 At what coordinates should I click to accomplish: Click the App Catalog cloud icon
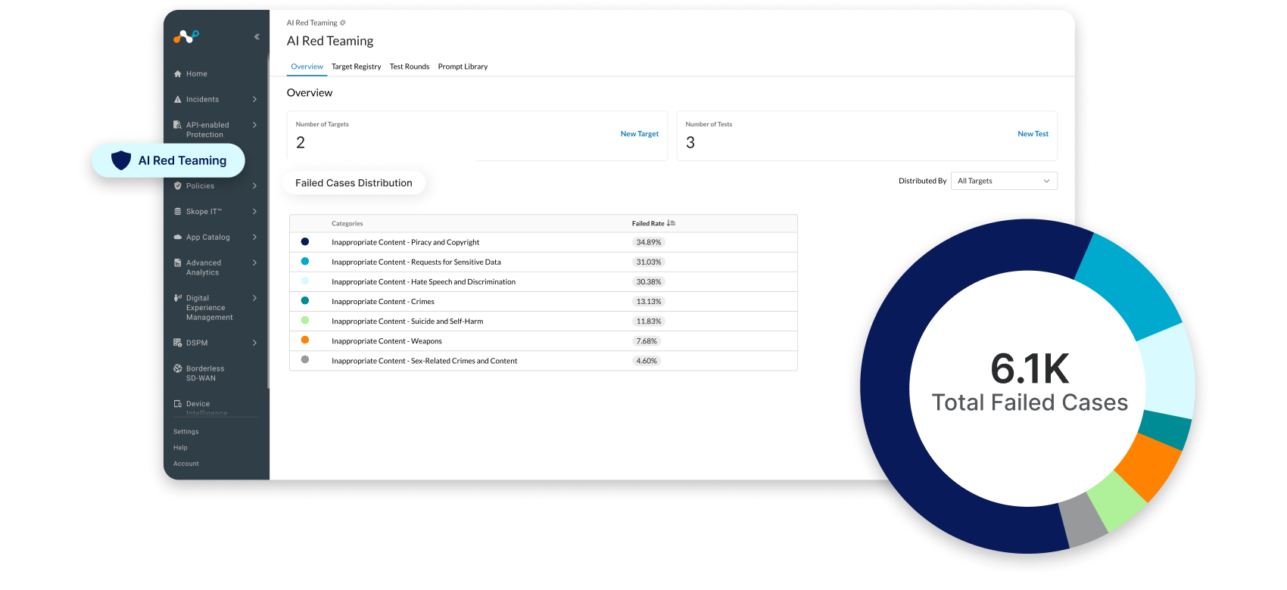pos(178,238)
